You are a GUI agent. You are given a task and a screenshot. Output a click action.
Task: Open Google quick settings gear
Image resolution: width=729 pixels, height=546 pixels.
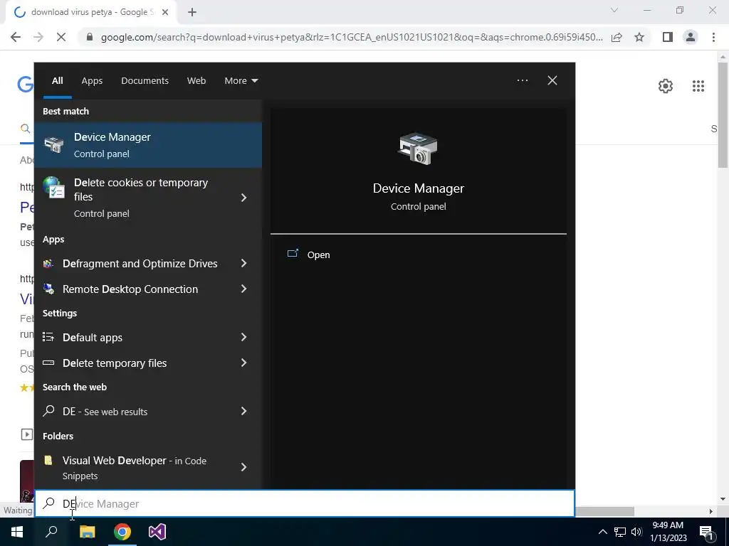666,86
